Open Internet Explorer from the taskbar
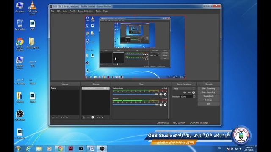Screen dimensions: 271x152 pos(28,148)
